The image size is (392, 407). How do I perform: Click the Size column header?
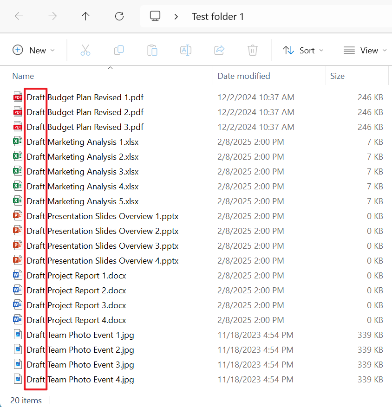[x=337, y=76]
